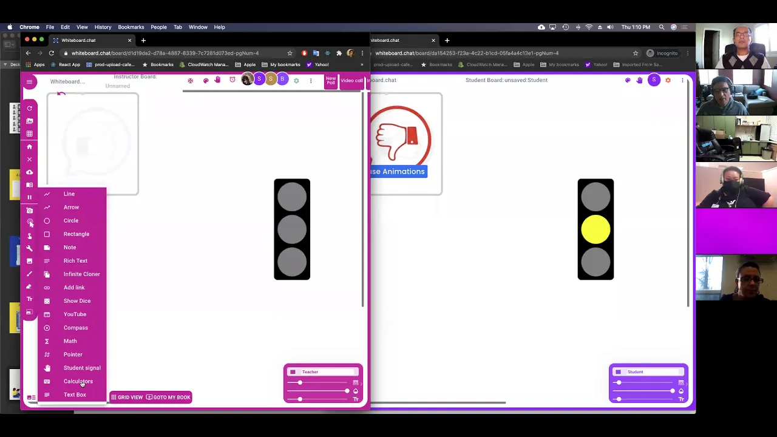Open the image gallery icon in left toolbar
Image resolution: width=777 pixels, height=437 pixels.
click(29, 121)
